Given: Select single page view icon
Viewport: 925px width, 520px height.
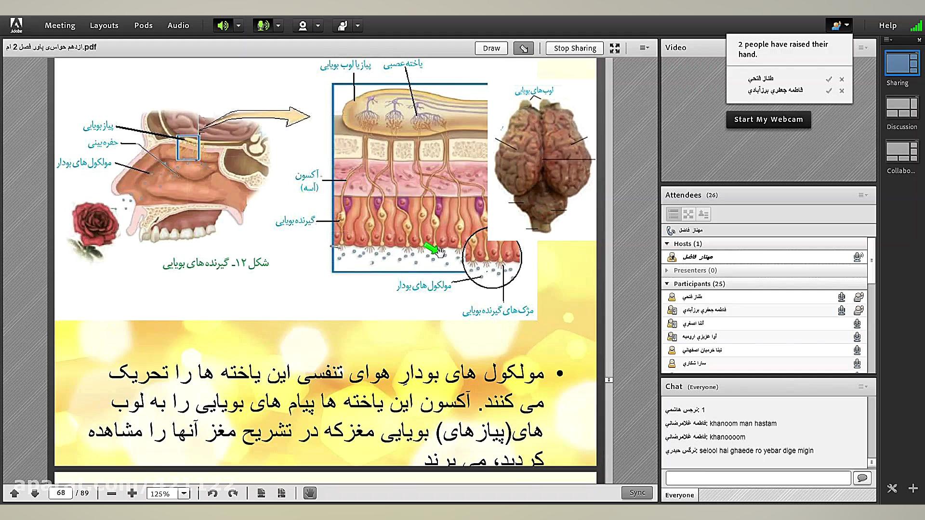Looking at the screenshot, I should [x=261, y=494].
